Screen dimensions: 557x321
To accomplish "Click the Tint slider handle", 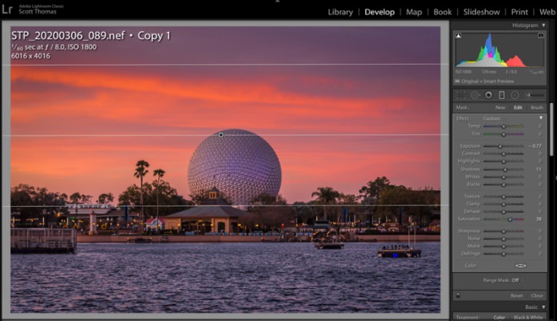I will [x=504, y=134].
